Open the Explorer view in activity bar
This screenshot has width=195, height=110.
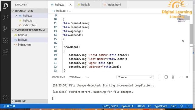(5, 6)
